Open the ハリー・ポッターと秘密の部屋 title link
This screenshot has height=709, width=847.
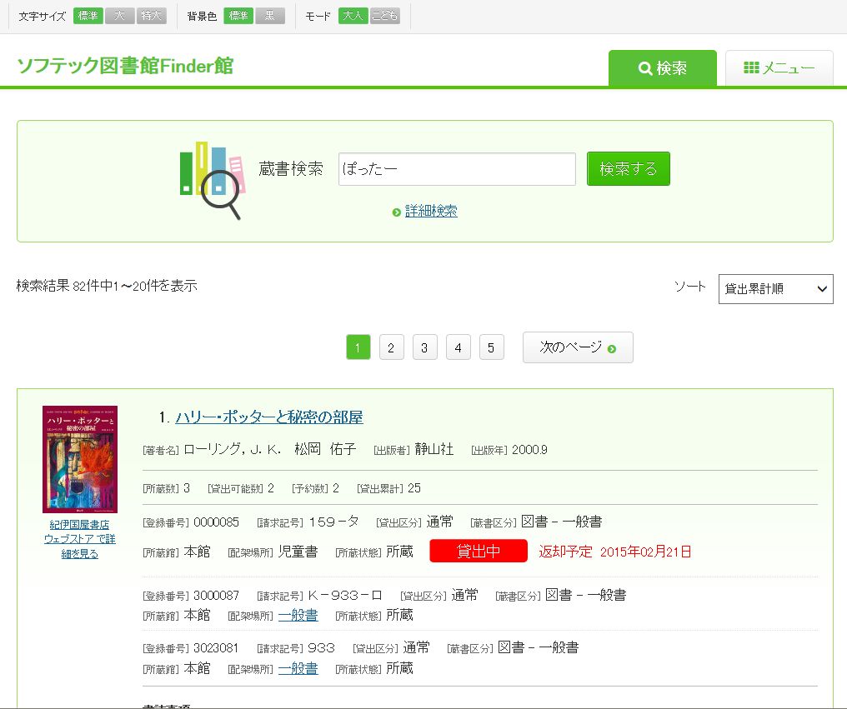268,417
